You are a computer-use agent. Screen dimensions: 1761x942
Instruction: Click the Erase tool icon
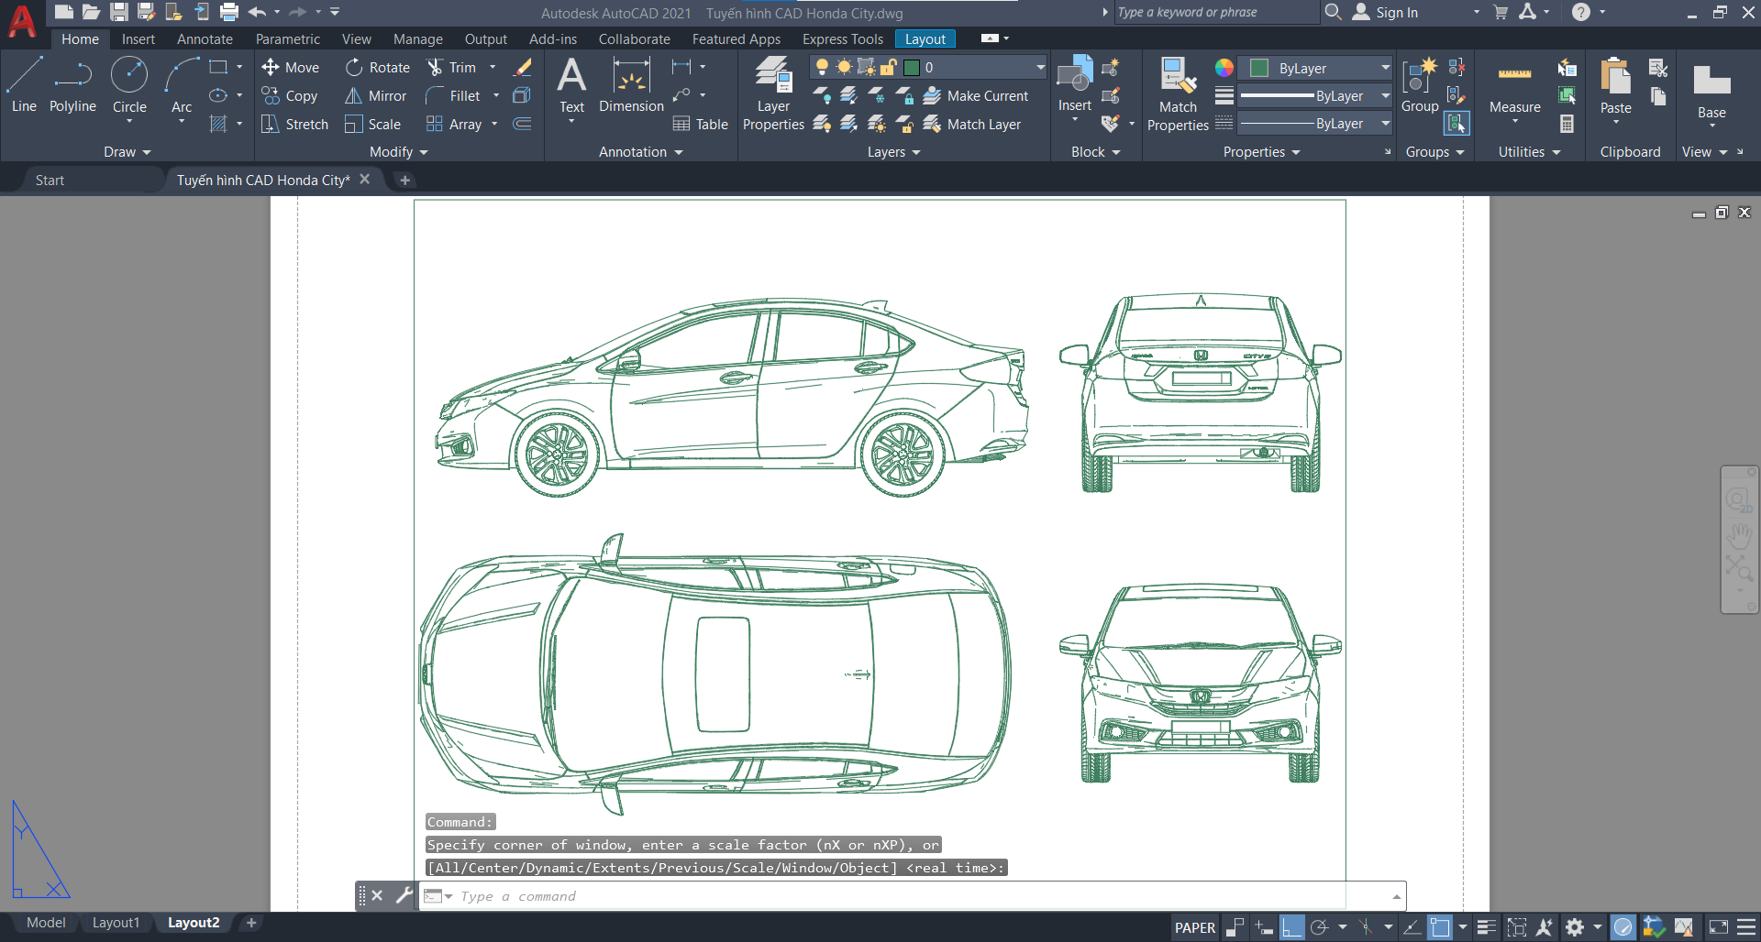[523, 68]
